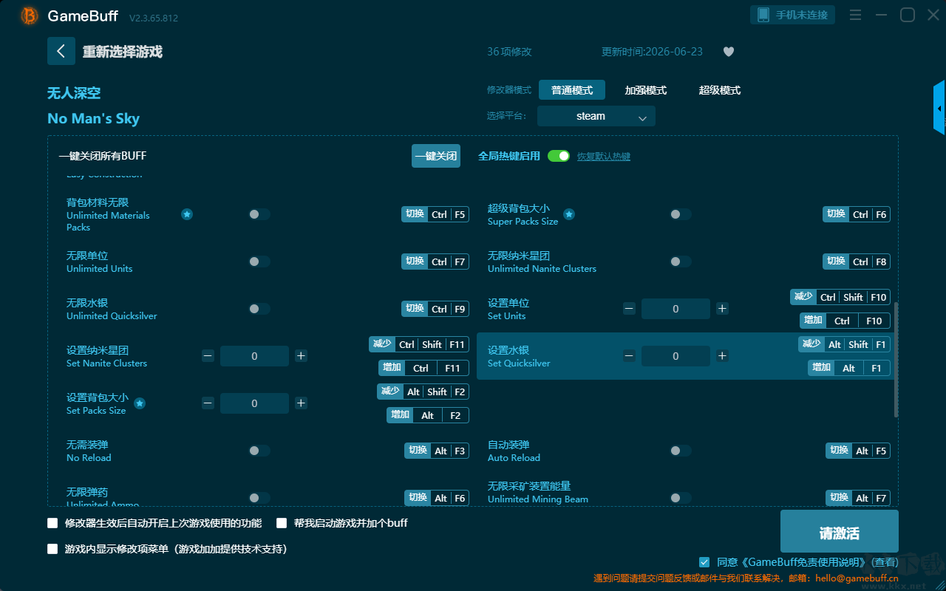Click Alt F5 hotkey for Auto Reload
Screen dimensions: 946x591
click(x=858, y=451)
